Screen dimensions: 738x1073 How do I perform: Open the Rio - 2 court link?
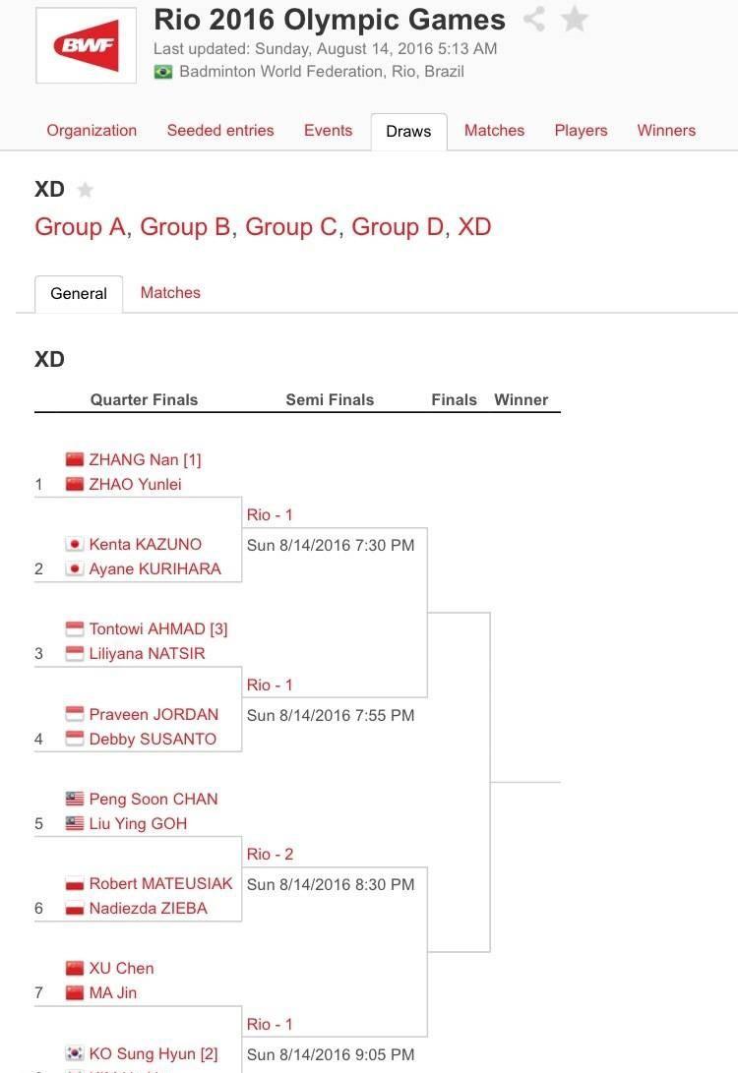point(270,854)
